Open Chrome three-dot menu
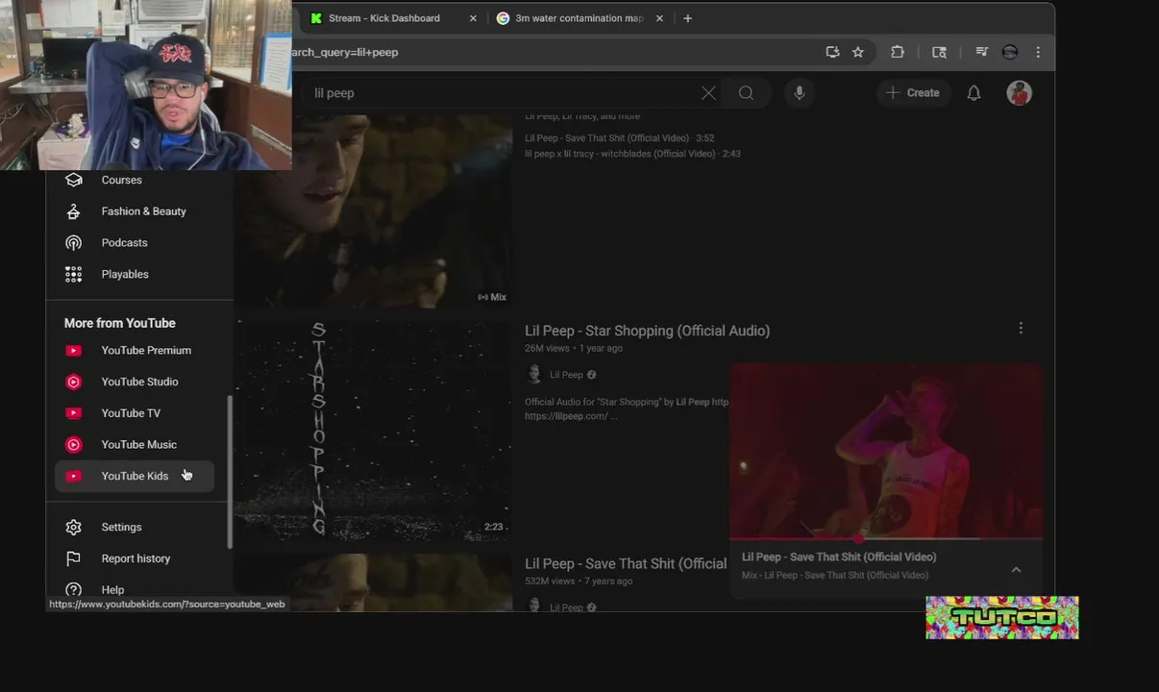 [x=1038, y=52]
